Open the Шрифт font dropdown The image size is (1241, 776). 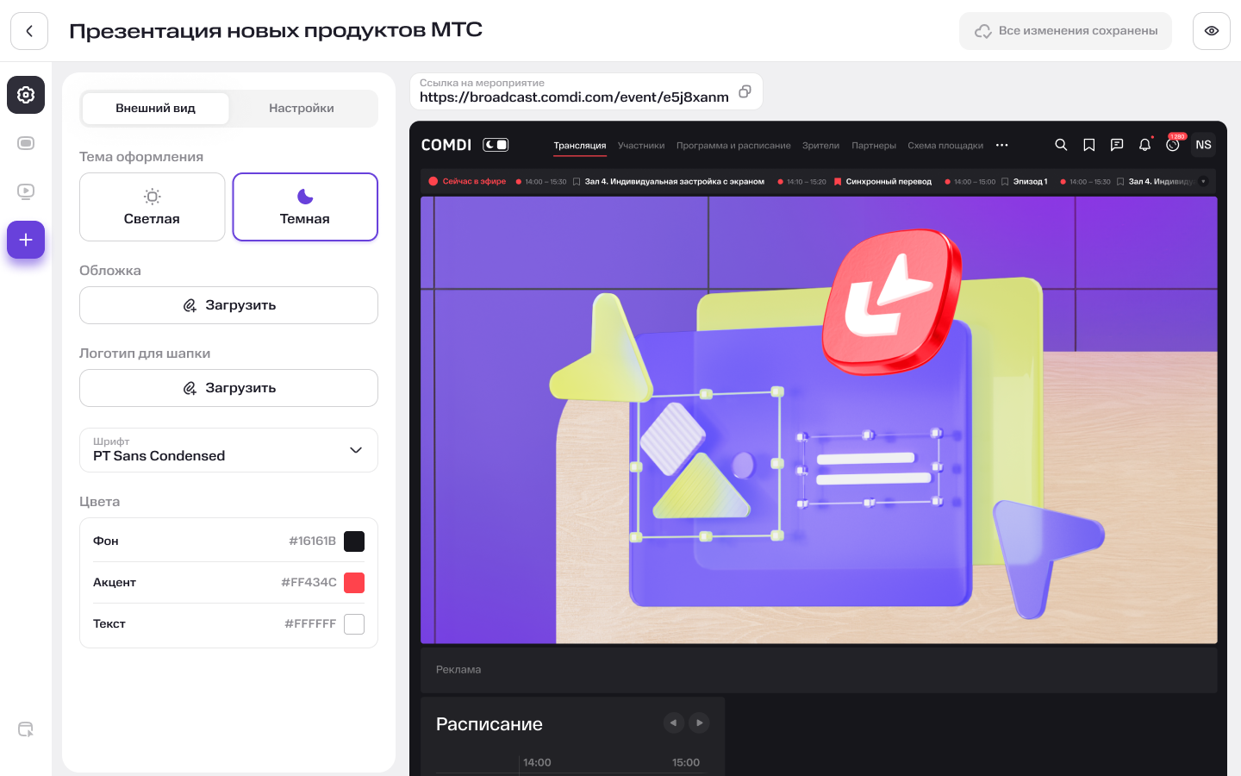tap(228, 450)
